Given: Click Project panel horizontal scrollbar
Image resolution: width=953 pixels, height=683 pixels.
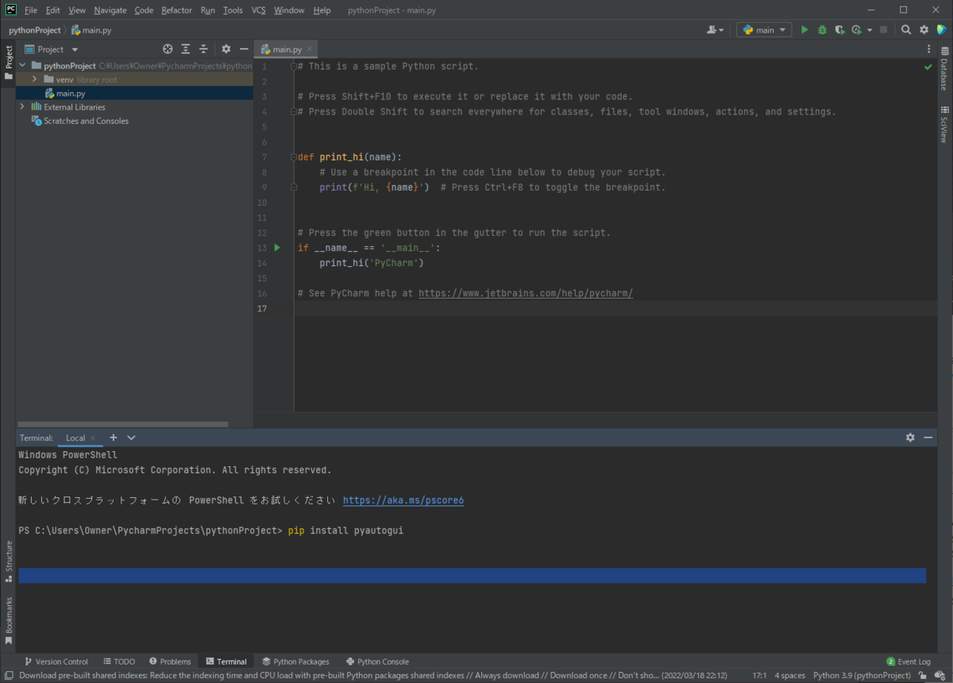Looking at the screenshot, I should pyautogui.click(x=123, y=424).
